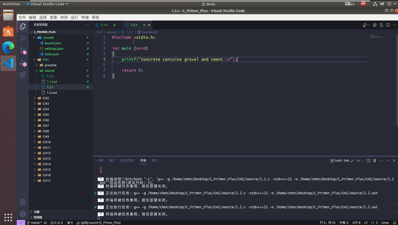
Task: Open the new terminal profile dropdown
Action: click(x=362, y=161)
